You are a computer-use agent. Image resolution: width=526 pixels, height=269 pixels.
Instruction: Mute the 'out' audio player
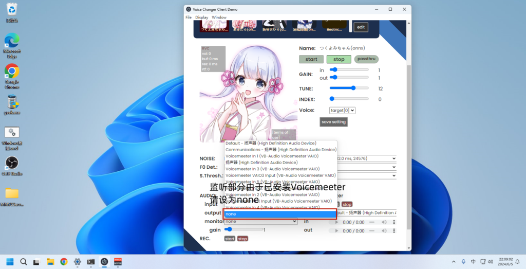[x=384, y=231]
